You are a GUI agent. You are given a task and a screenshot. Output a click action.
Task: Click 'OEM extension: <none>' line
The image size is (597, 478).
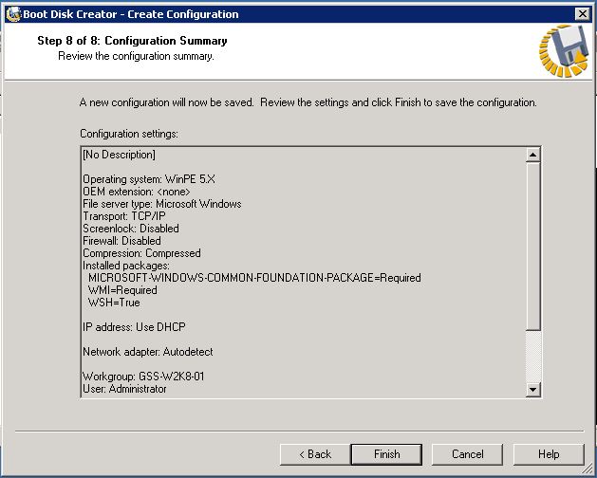click(137, 192)
